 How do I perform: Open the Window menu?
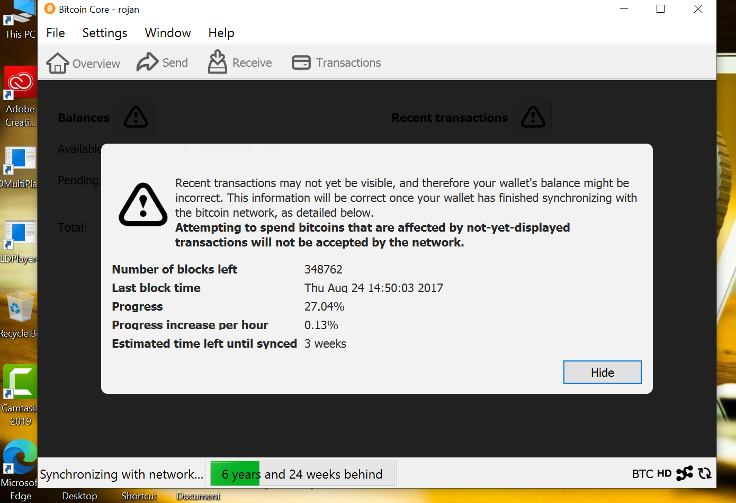(x=168, y=33)
